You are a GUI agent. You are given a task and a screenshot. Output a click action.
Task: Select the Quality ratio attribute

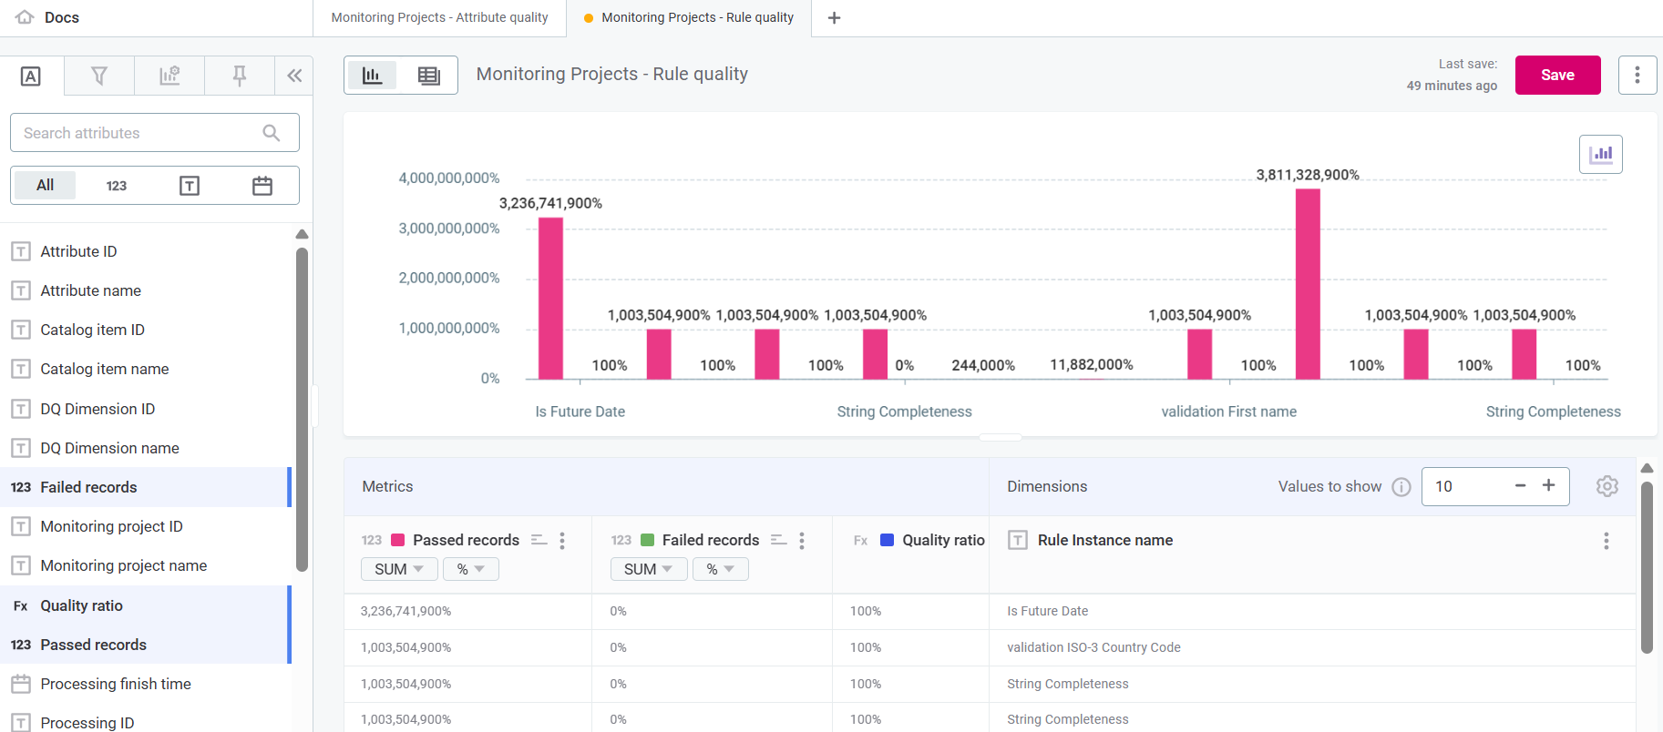(x=82, y=605)
